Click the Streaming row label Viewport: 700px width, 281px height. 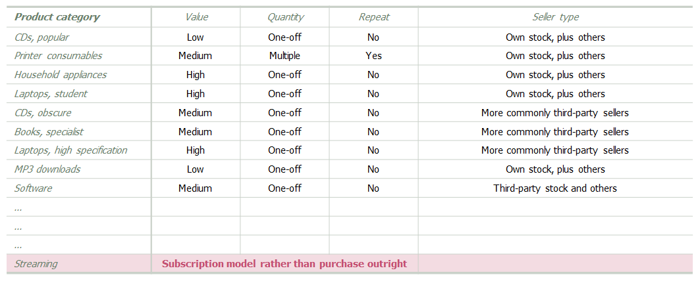(x=36, y=264)
